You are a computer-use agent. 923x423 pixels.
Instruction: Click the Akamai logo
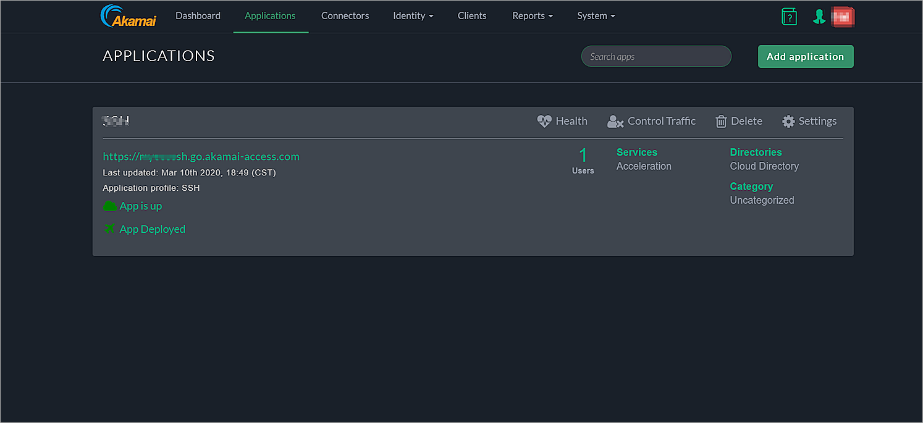pyautogui.click(x=129, y=15)
